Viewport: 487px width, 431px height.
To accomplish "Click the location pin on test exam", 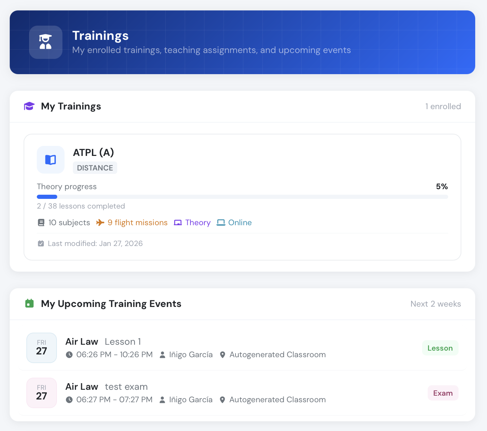I will [223, 400].
